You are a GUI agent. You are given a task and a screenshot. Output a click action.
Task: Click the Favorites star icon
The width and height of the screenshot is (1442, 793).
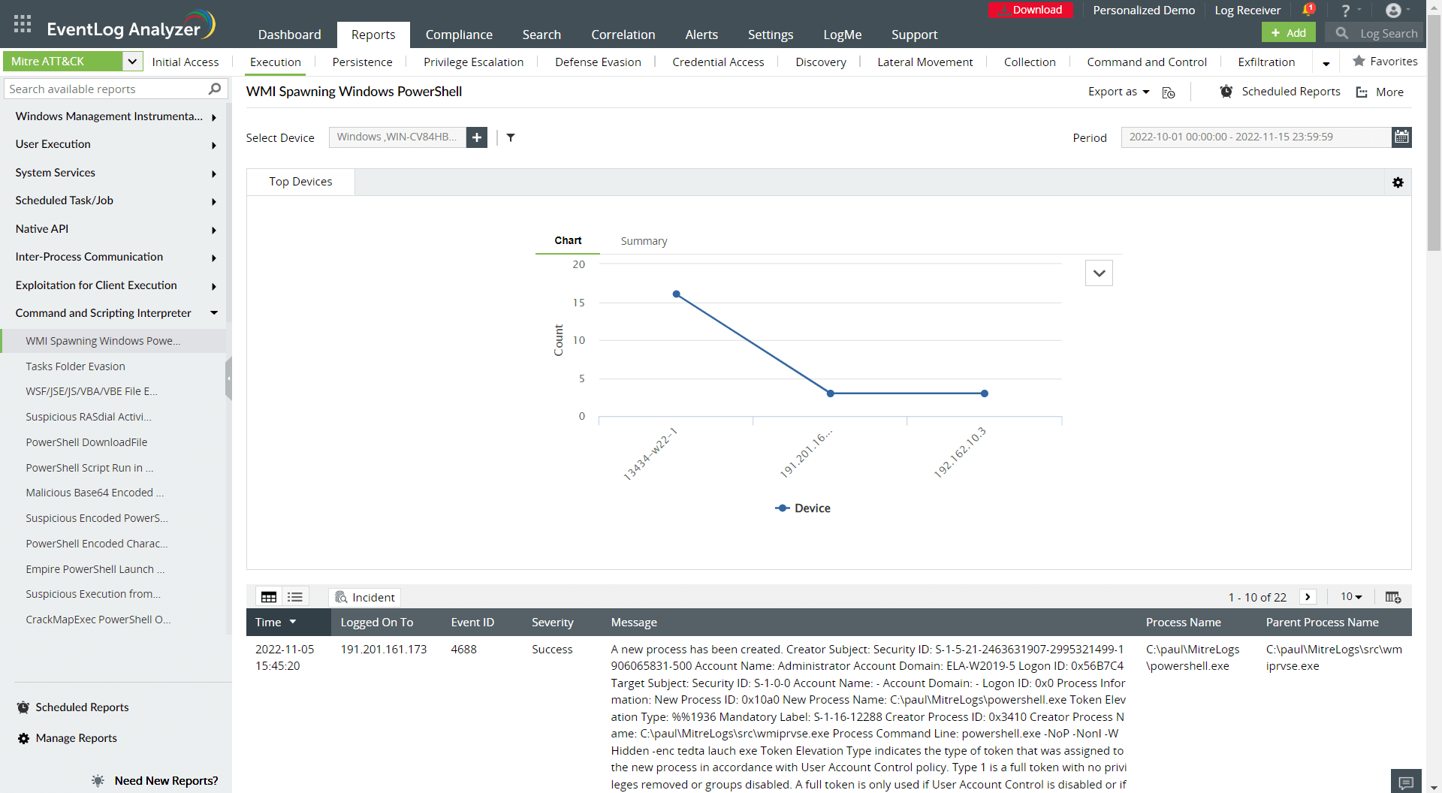[1359, 61]
